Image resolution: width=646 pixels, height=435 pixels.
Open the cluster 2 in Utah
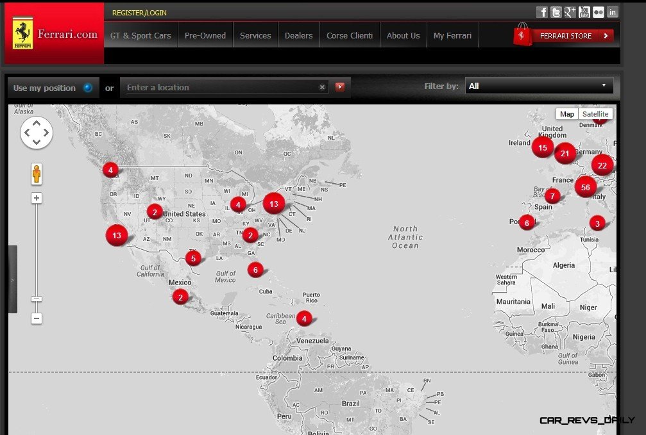pyautogui.click(x=155, y=212)
